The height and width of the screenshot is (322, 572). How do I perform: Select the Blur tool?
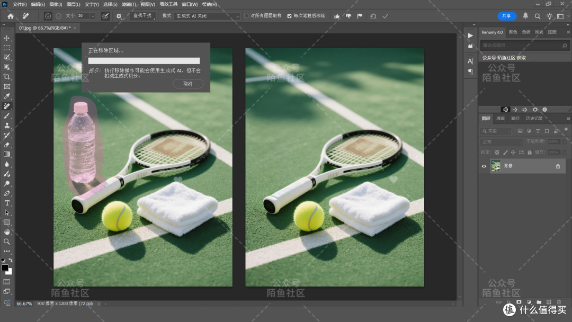pyautogui.click(x=6, y=164)
